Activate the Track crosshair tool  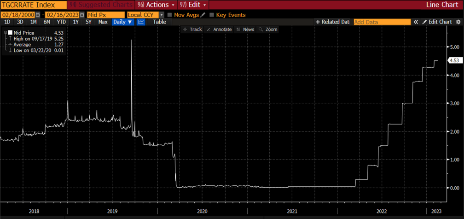pos(192,30)
